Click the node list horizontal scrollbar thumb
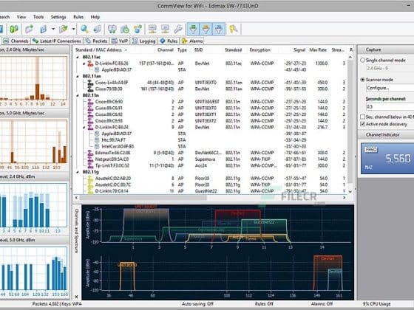This screenshot has width=414, height=310. tap(143, 198)
